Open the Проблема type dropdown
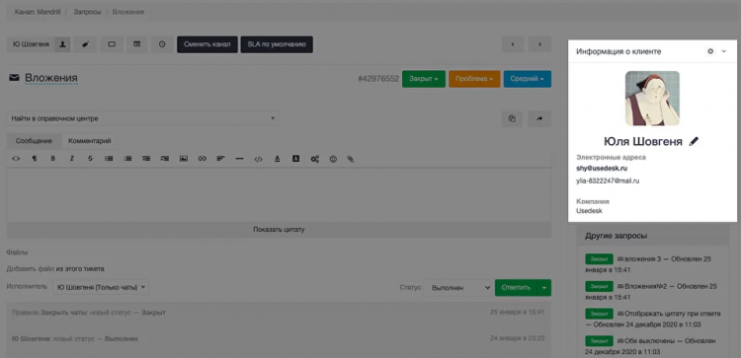The image size is (741, 358). click(474, 79)
